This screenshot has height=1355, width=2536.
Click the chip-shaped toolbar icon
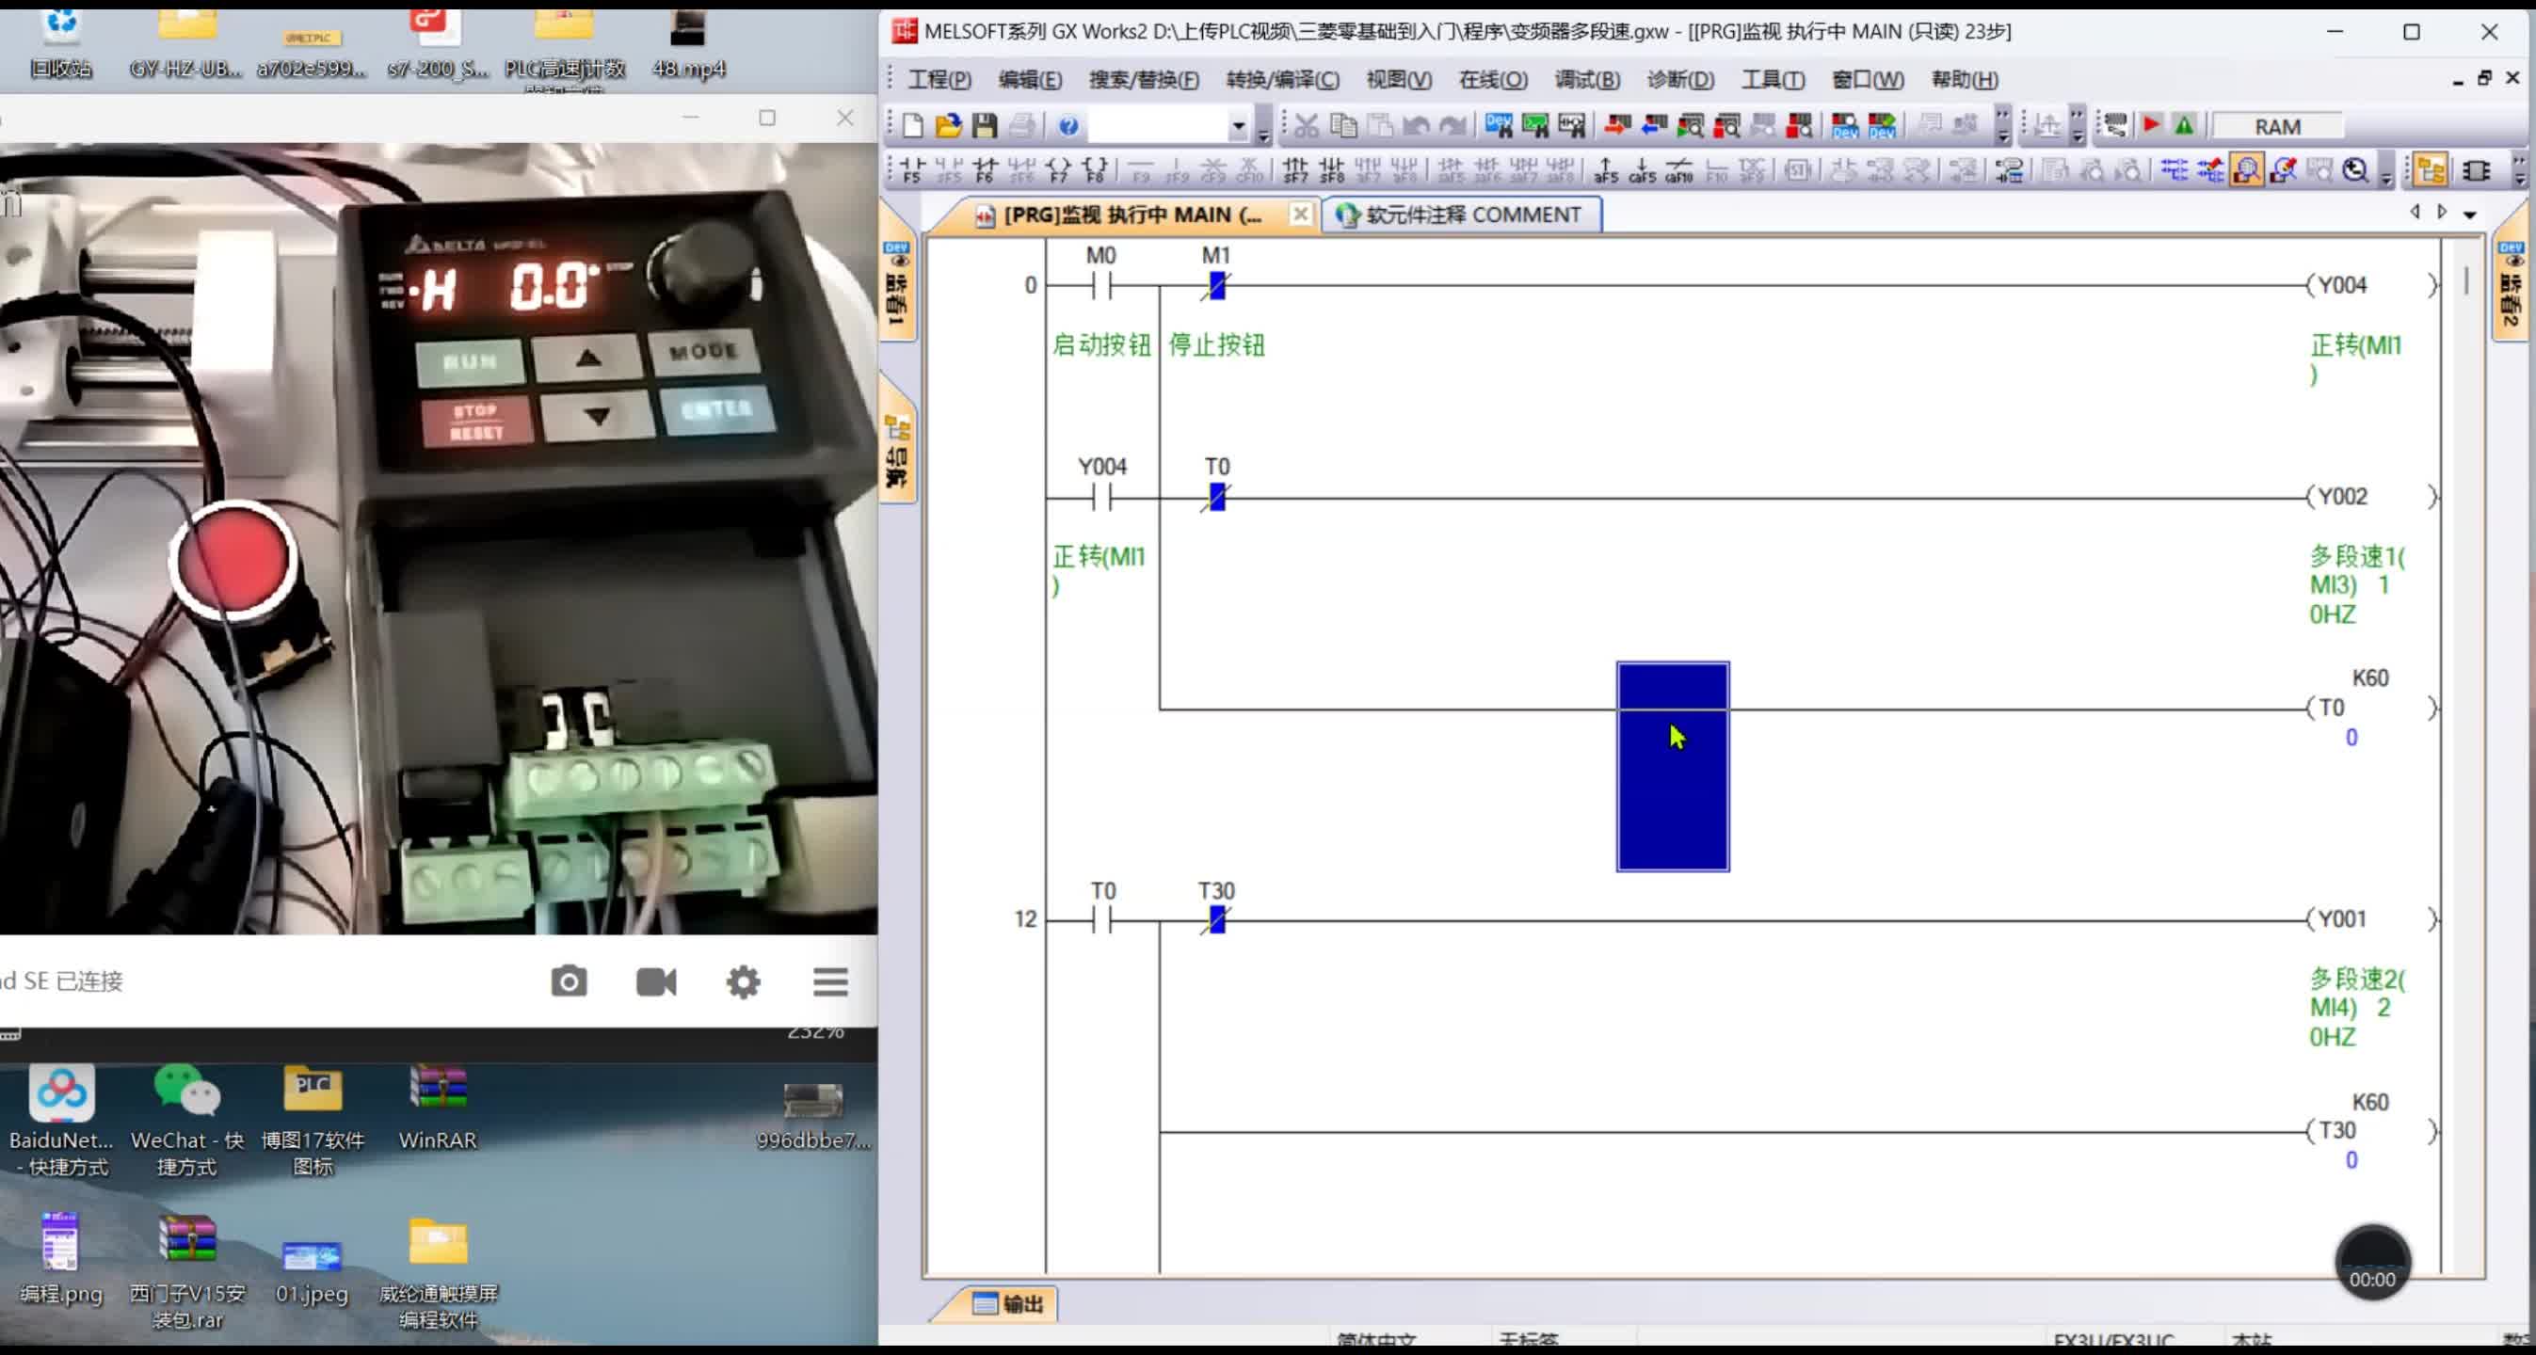pos(2477,171)
